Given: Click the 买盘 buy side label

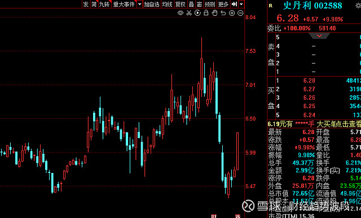Looking at the screenshot, I should coord(271,98).
